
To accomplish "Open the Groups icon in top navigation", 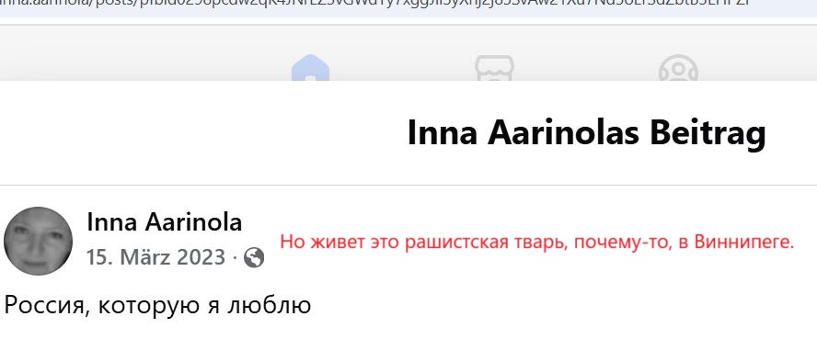I will [678, 69].
